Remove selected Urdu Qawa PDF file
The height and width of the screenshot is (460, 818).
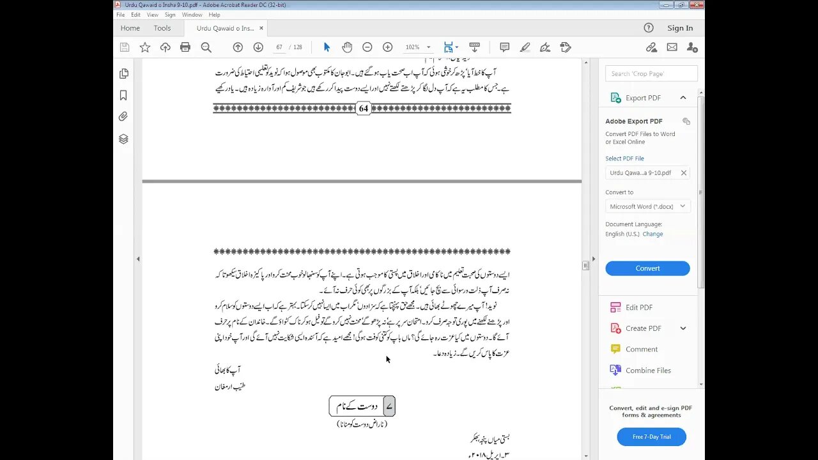(x=683, y=173)
